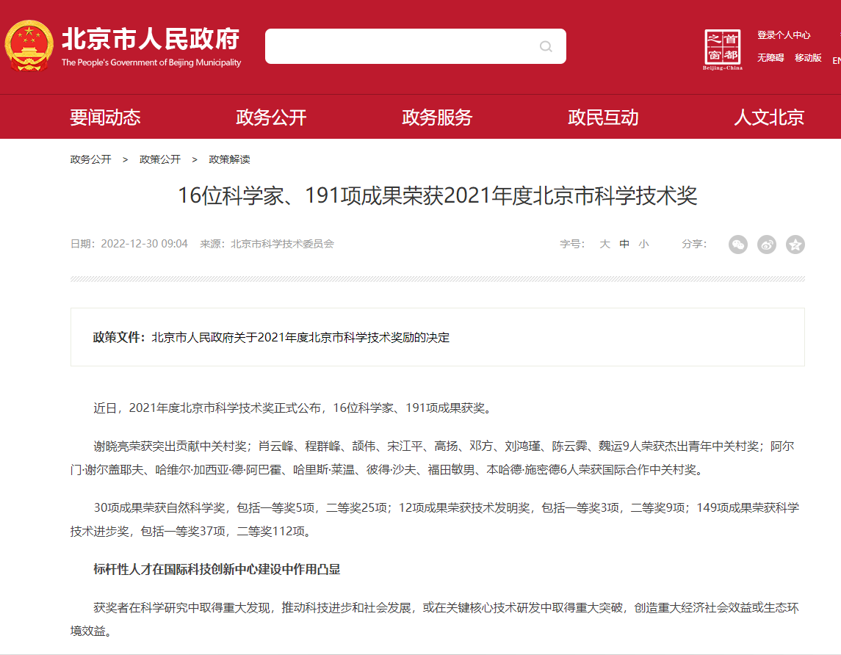
Task: Share article to QQ Zone star icon
Action: click(x=795, y=245)
